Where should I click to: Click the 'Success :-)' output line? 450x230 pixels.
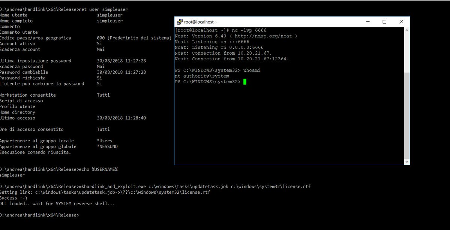pyautogui.click(x=14, y=198)
